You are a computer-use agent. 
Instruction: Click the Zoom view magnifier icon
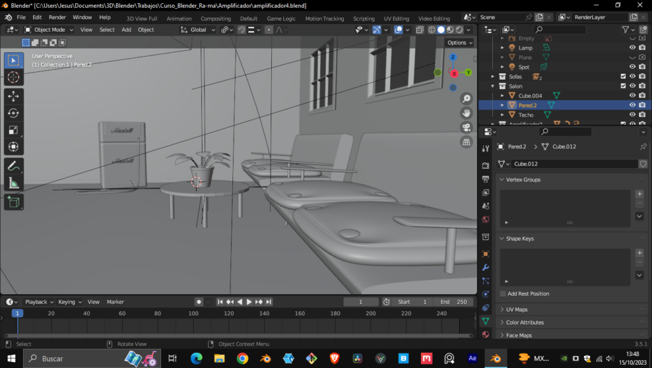click(467, 99)
